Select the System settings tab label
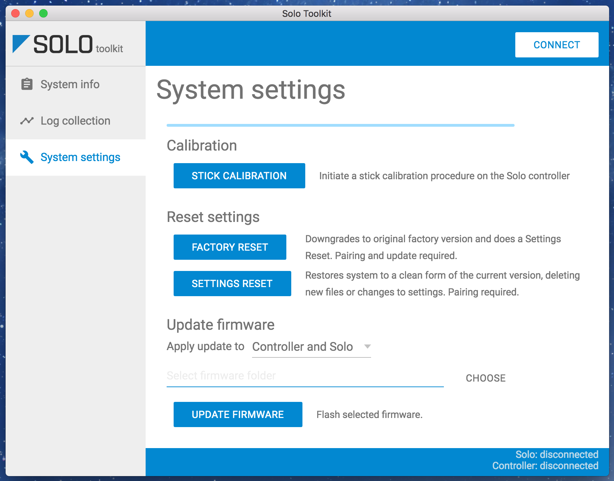 tap(81, 157)
